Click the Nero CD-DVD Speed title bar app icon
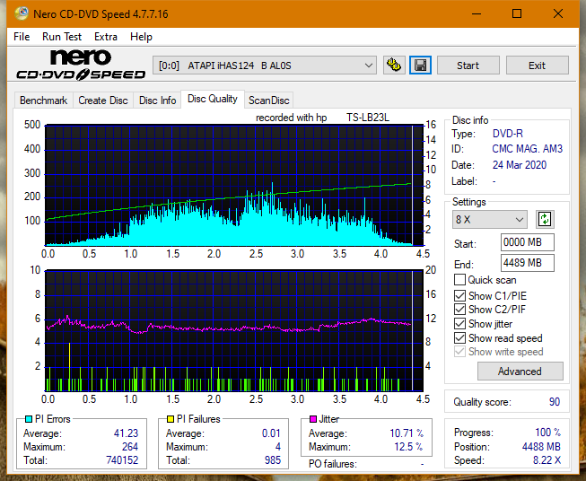This screenshot has width=586, height=481. [x=22, y=13]
